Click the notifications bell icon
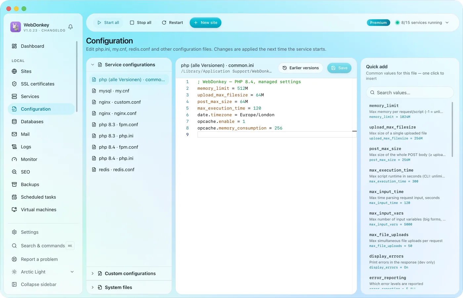 pos(70,27)
